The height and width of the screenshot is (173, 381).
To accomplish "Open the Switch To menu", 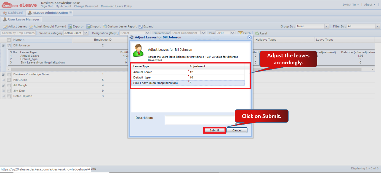I will tap(351, 5).
